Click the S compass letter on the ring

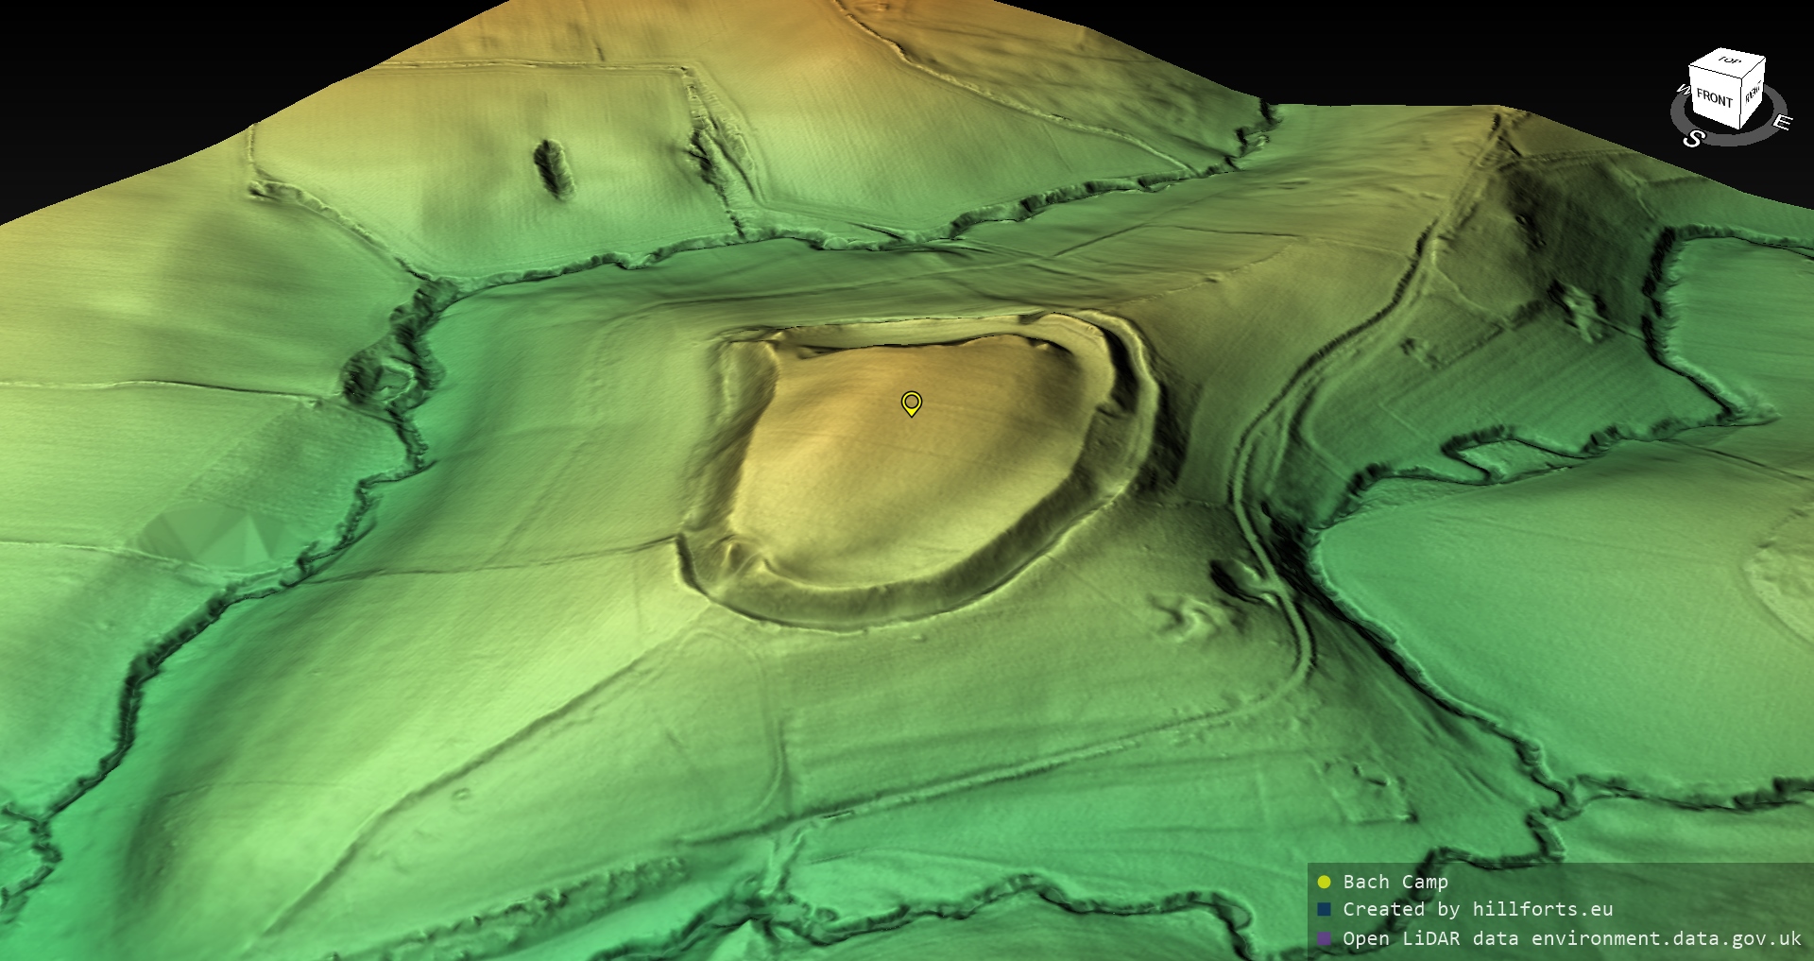1692,139
